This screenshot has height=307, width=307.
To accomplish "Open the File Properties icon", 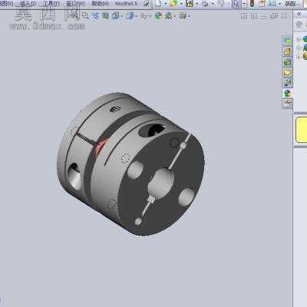I will point(262,3).
